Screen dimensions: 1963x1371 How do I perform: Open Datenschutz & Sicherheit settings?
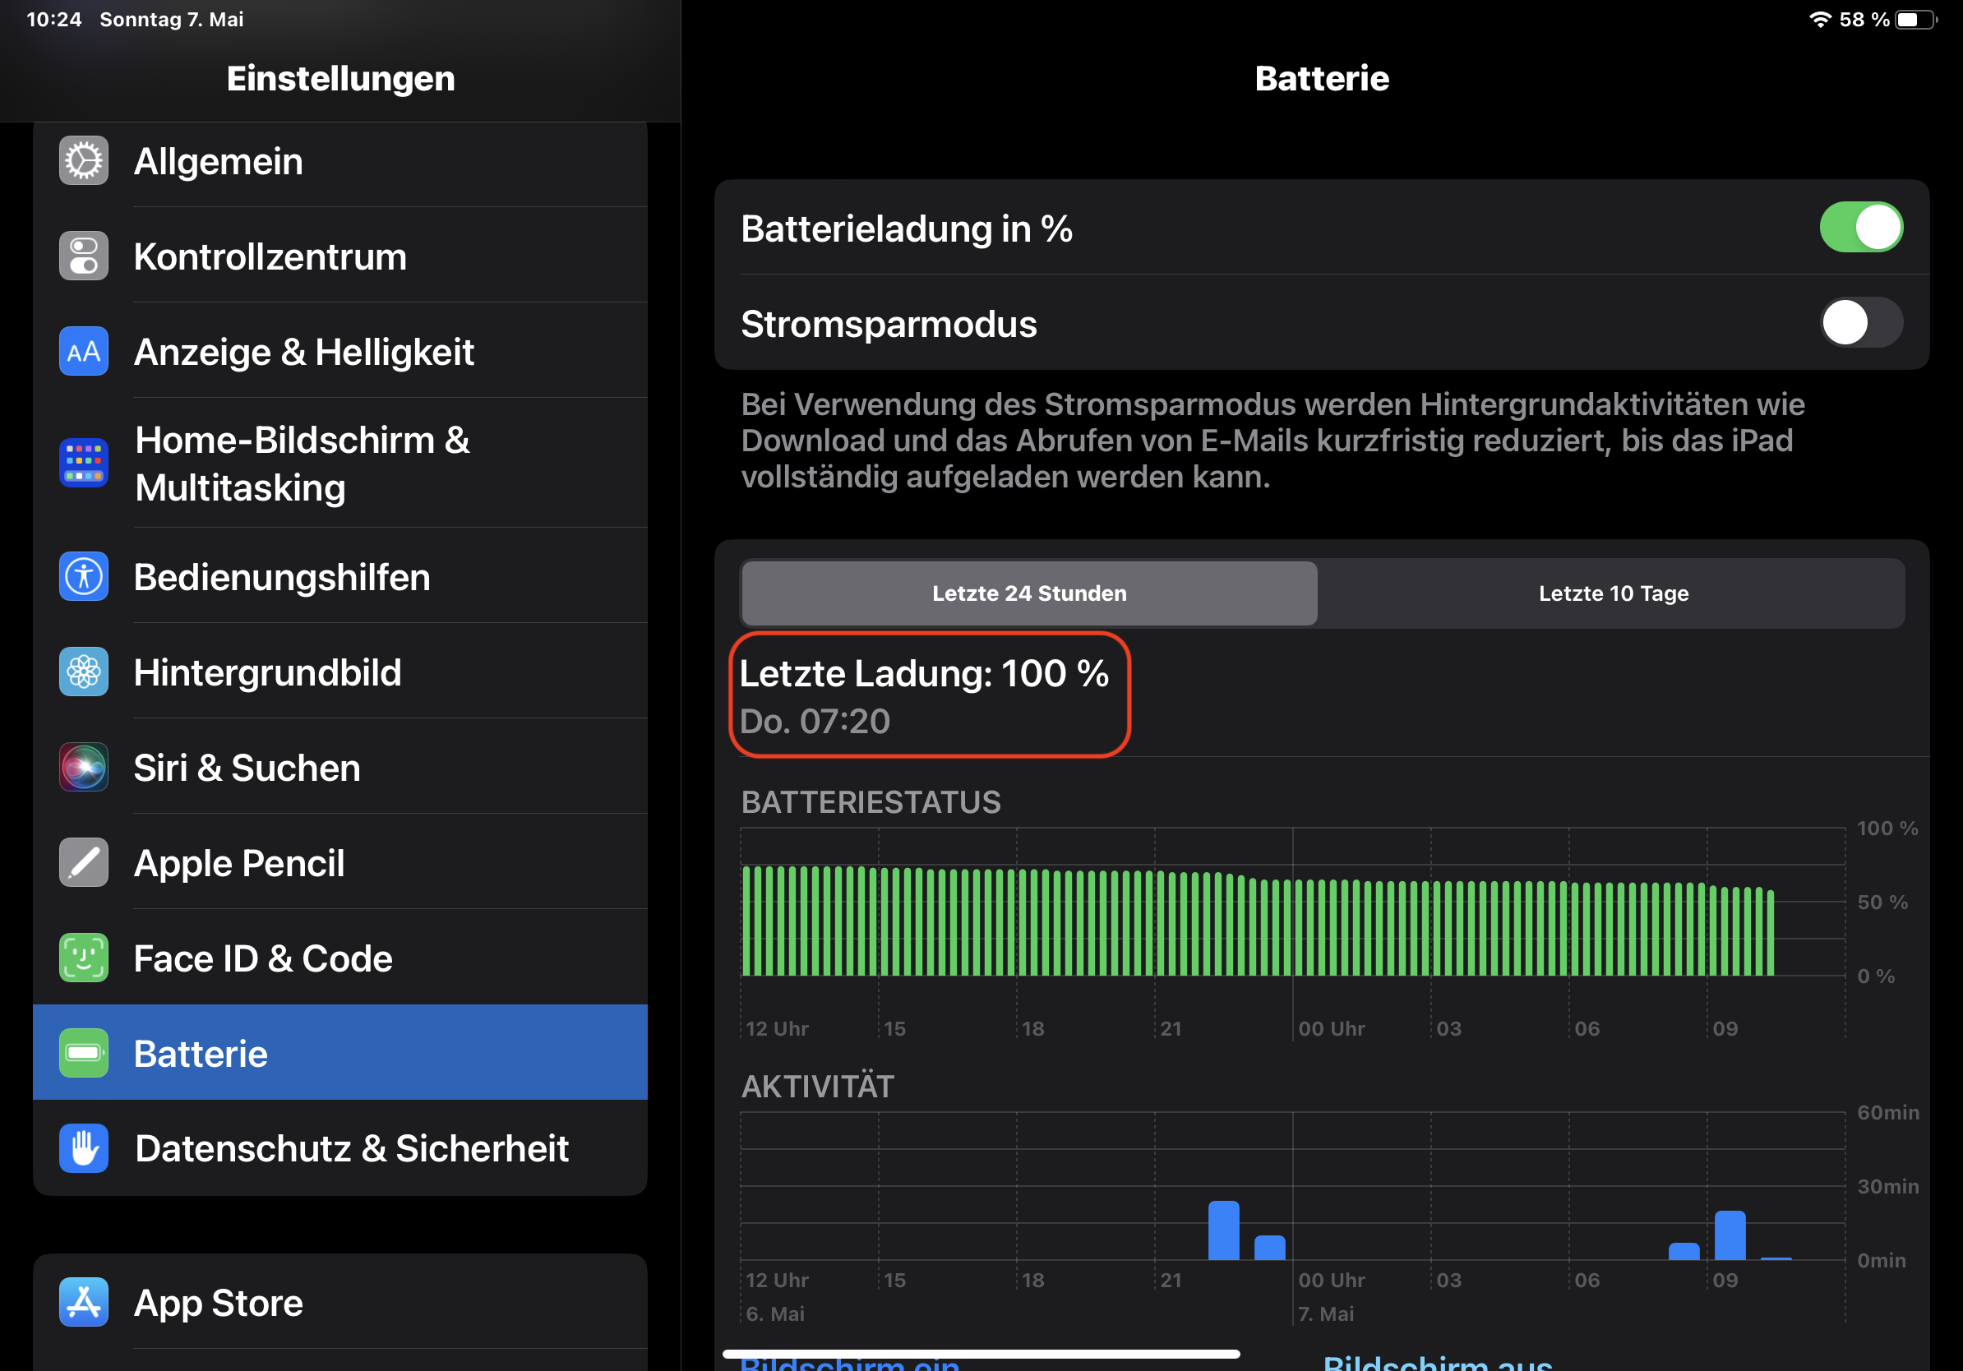pos(350,1148)
